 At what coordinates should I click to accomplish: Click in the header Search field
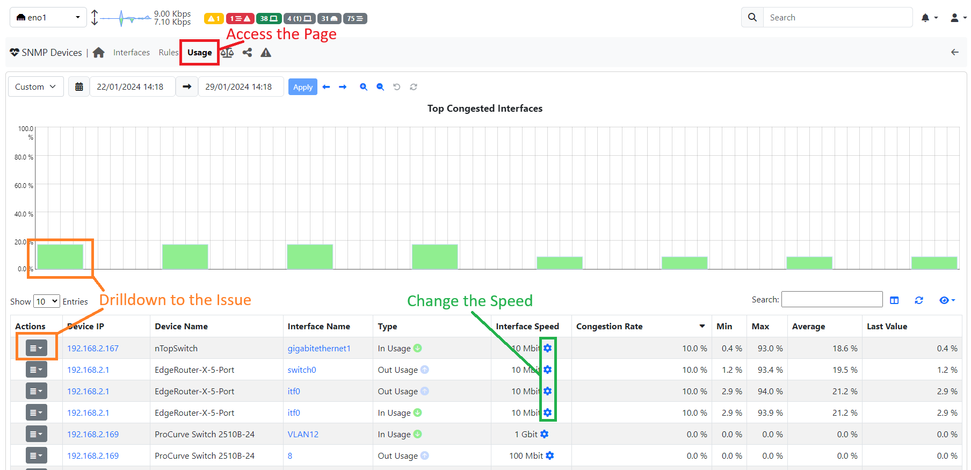838,17
